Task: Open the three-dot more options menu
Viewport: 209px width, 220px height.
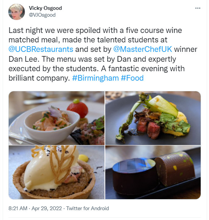Action: click(x=198, y=8)
